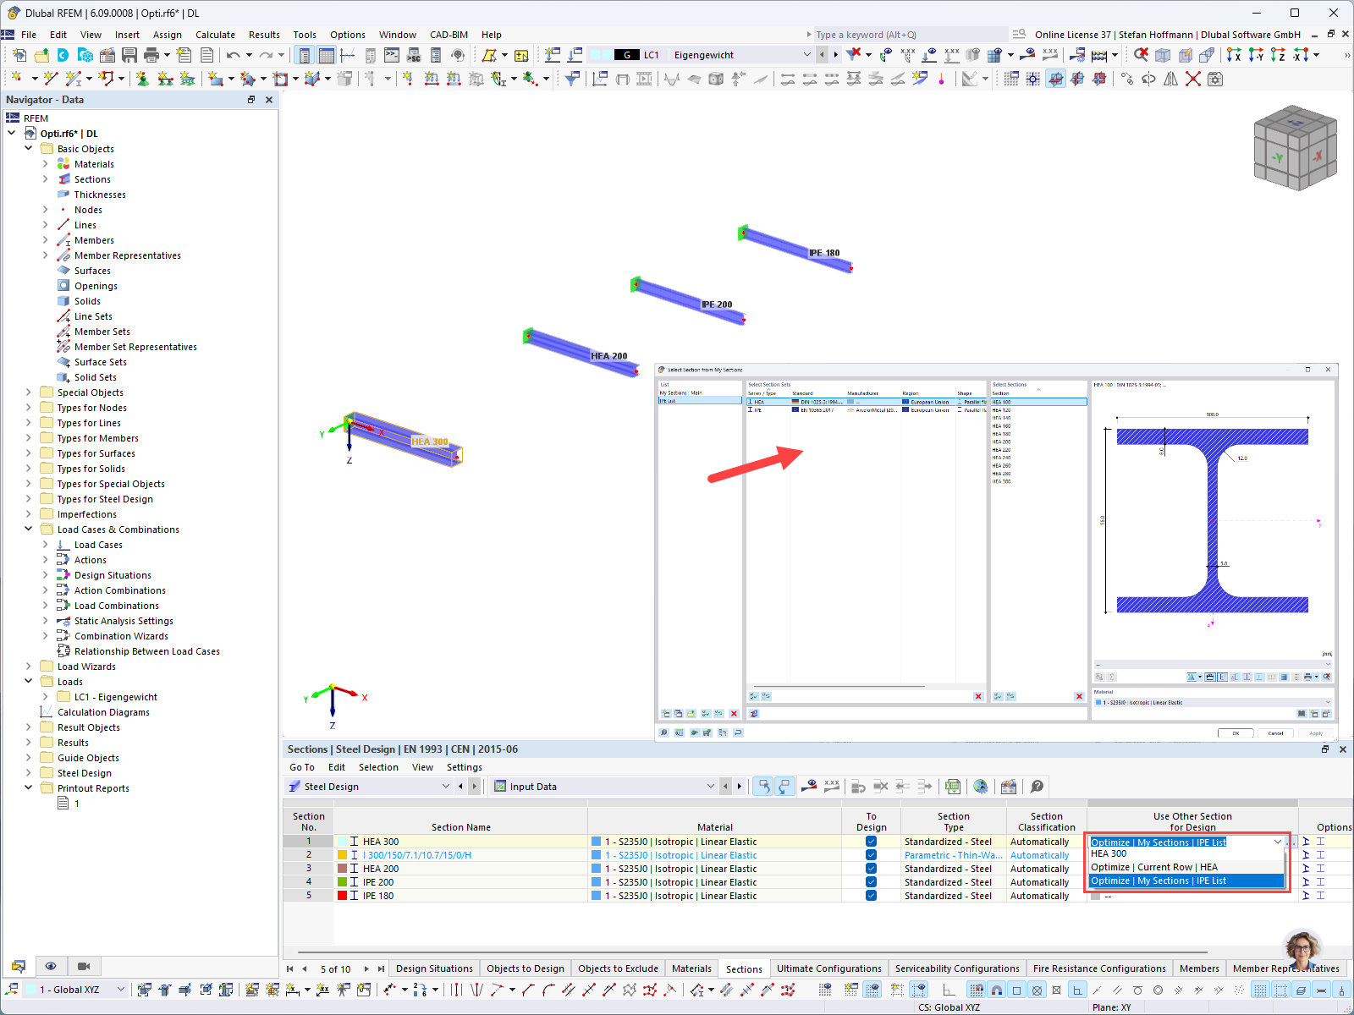1354x1015 pixels.
Task: Open the Settings menu of the Sections table
Action: (x=465, y=767)
